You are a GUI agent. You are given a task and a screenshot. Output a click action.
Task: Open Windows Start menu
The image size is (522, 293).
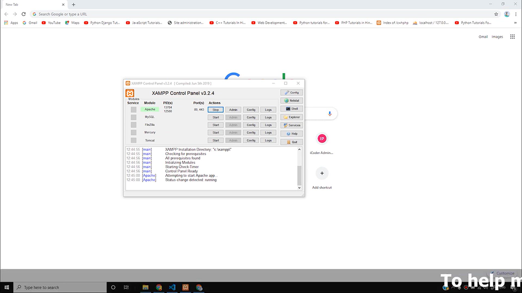pyautogui.click(x=7, y=287)
